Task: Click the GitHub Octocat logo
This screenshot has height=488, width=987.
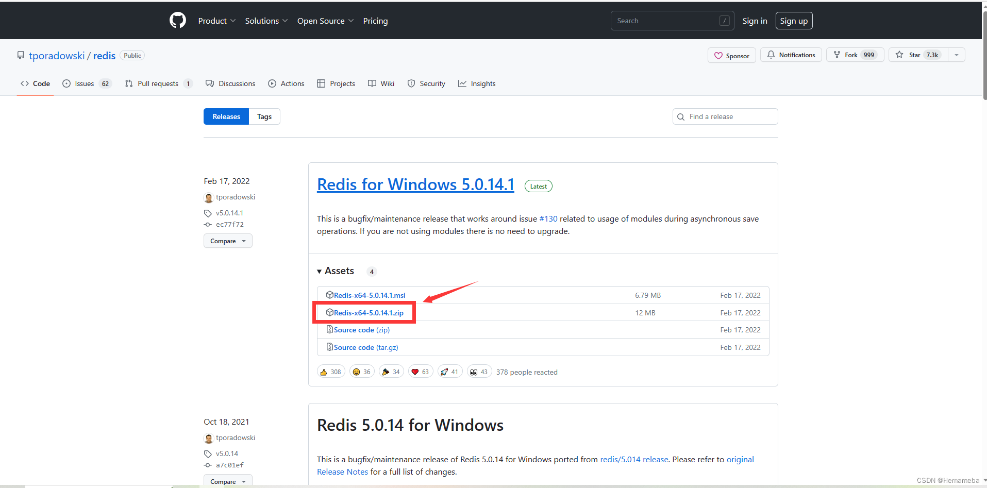Action: (178, 21)
